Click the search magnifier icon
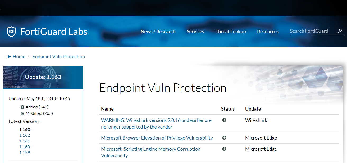This screenshot has width=347, height=163. click(x=340, y=31)
